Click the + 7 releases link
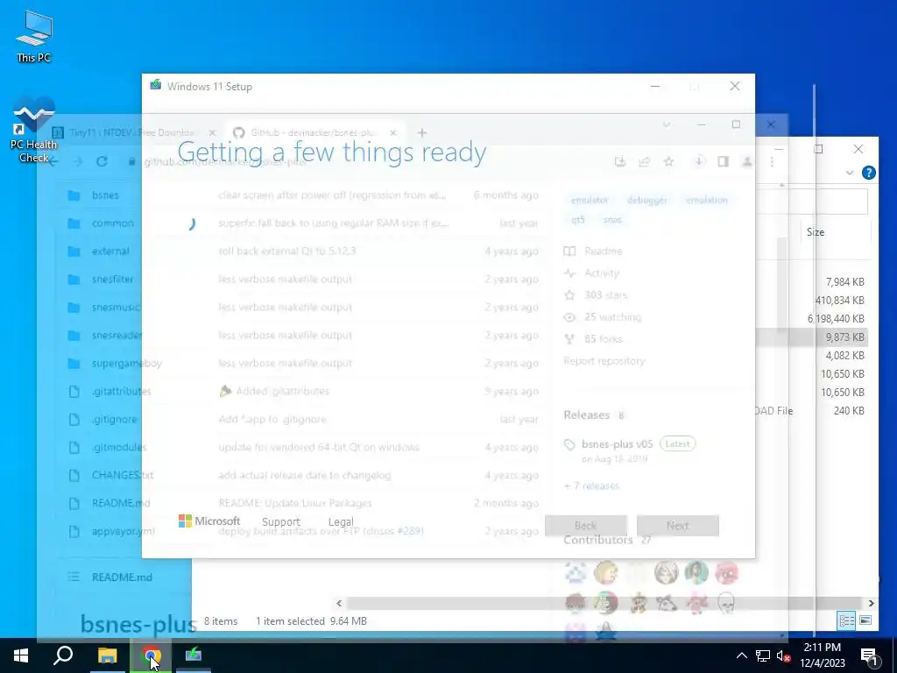 click(x=591, y=485)
